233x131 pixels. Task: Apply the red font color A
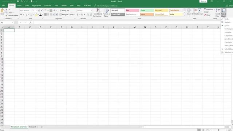point(40,15)
